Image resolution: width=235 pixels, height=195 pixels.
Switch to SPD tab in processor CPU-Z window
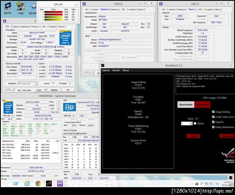tap(44, 27)
